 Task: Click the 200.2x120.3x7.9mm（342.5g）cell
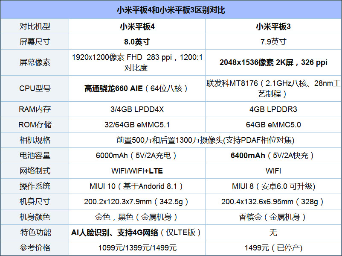(137, 202)
